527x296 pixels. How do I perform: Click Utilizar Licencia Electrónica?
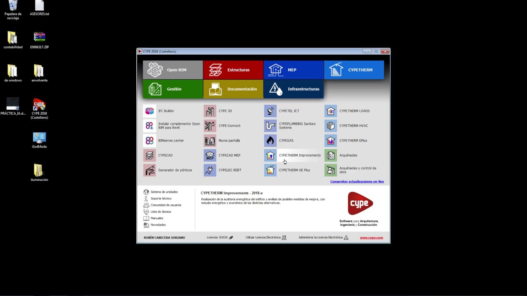pyautogui.click(x=266, y=238)
